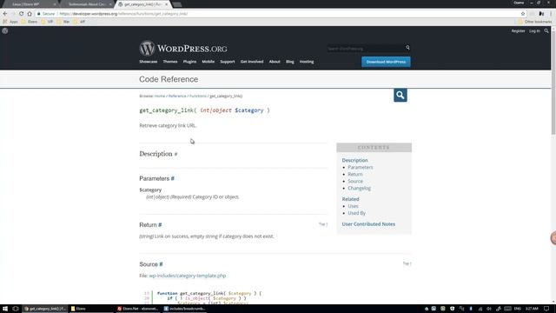The height and width of the screenshot is (313, 556).
Task: Click the search magnifier in WordPress.org search box
Action: click(x=407, y=48)
